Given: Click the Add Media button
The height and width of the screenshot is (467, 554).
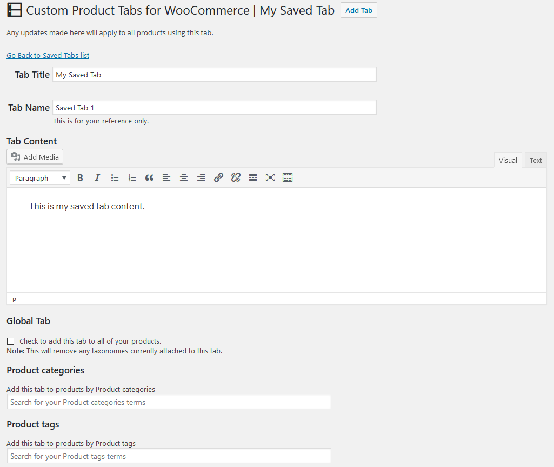Looking at the screenshot, I should (x=35, y=157).
